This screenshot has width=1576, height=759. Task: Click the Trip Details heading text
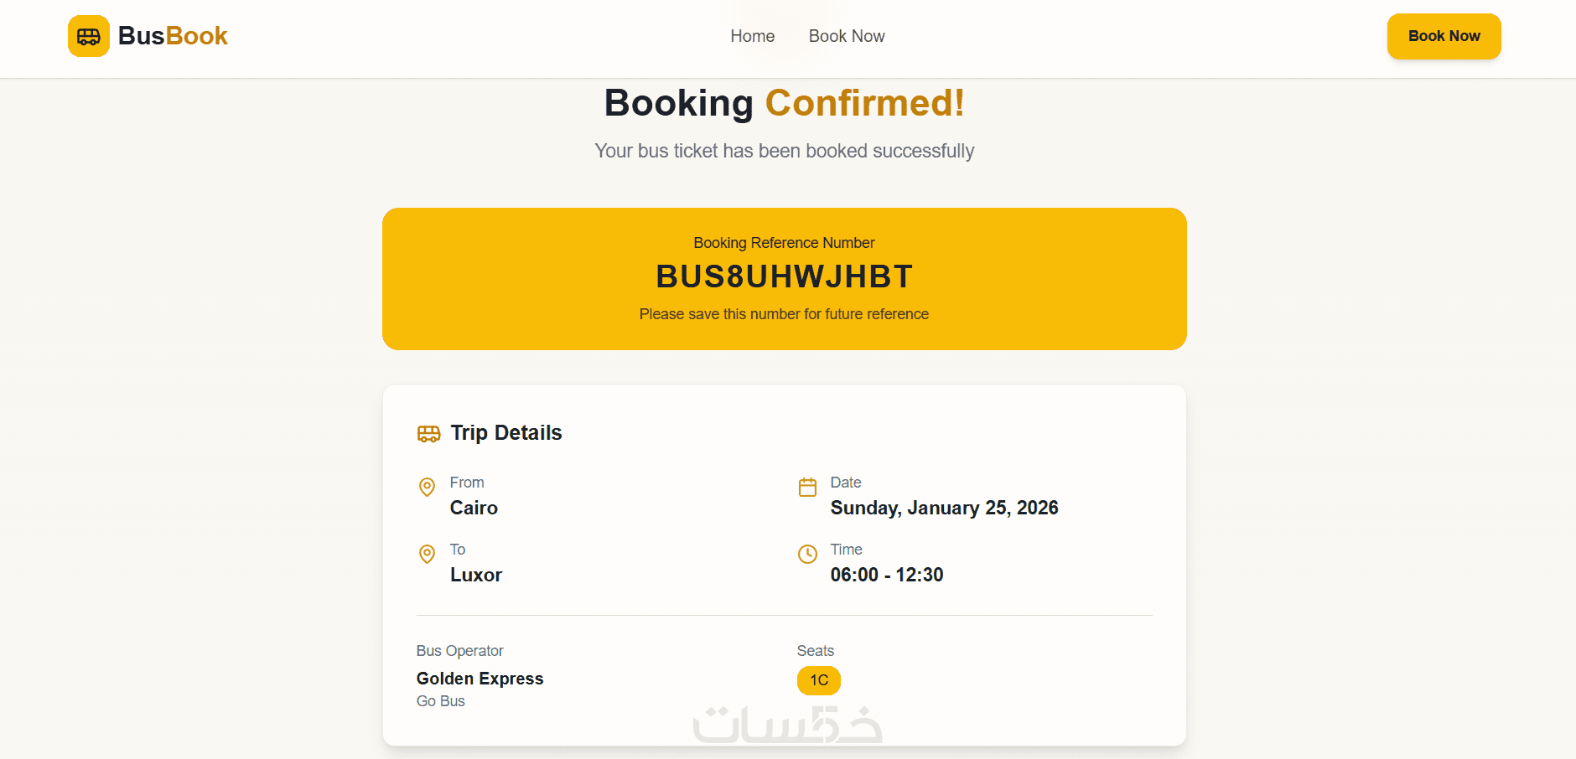click(x=506, y=433)
